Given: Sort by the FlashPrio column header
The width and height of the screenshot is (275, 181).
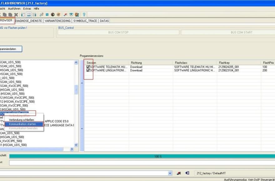Looking at the screenshot, I should (x=268, y=63).
